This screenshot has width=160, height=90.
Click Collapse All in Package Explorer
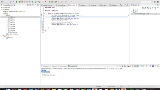click(x=28, y=5)
